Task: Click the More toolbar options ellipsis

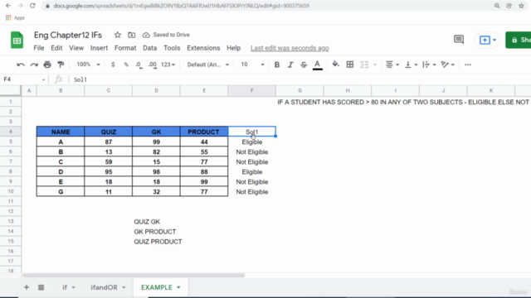Action: click(468, 65)
